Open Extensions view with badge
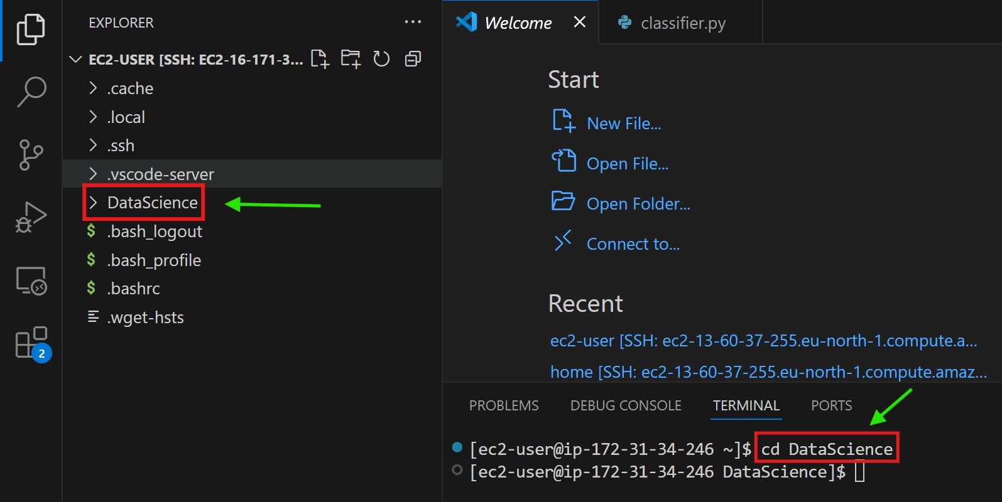 click(x=32, y=343)
